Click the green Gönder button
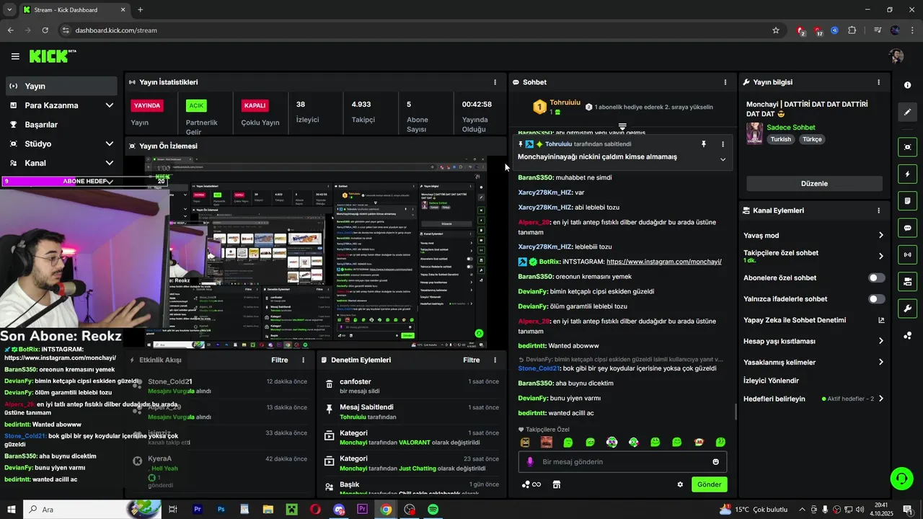The image size is (923, 519). tap(709, 484)
